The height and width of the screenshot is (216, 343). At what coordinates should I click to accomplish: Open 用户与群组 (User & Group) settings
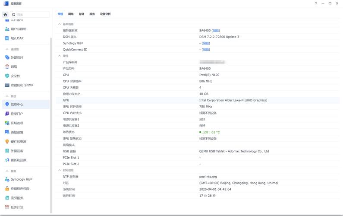pyautogui.click(x=18, y=29)
